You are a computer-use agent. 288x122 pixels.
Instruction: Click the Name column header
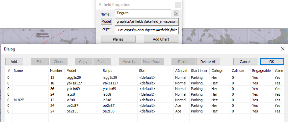(x=30, y=71)
